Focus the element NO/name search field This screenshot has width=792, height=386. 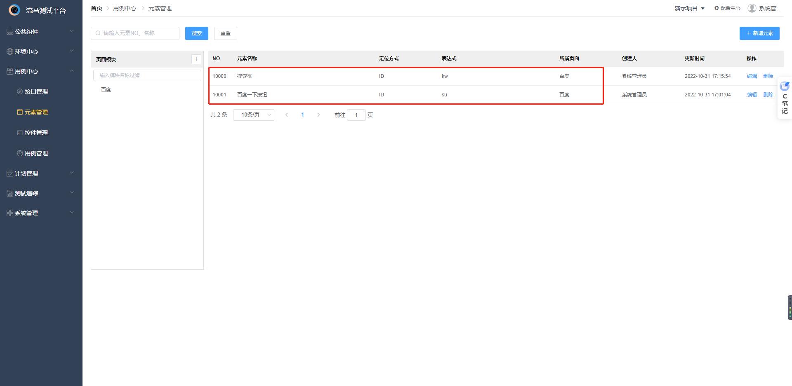point(135,33)
